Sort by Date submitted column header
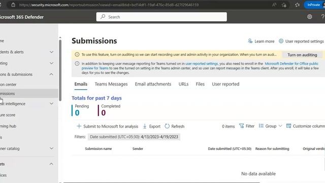 tap(230, 148)
